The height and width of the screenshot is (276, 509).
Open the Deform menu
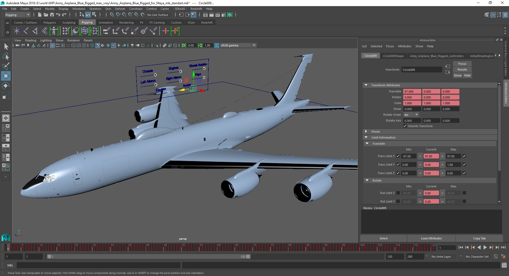(x=120, y=9)
